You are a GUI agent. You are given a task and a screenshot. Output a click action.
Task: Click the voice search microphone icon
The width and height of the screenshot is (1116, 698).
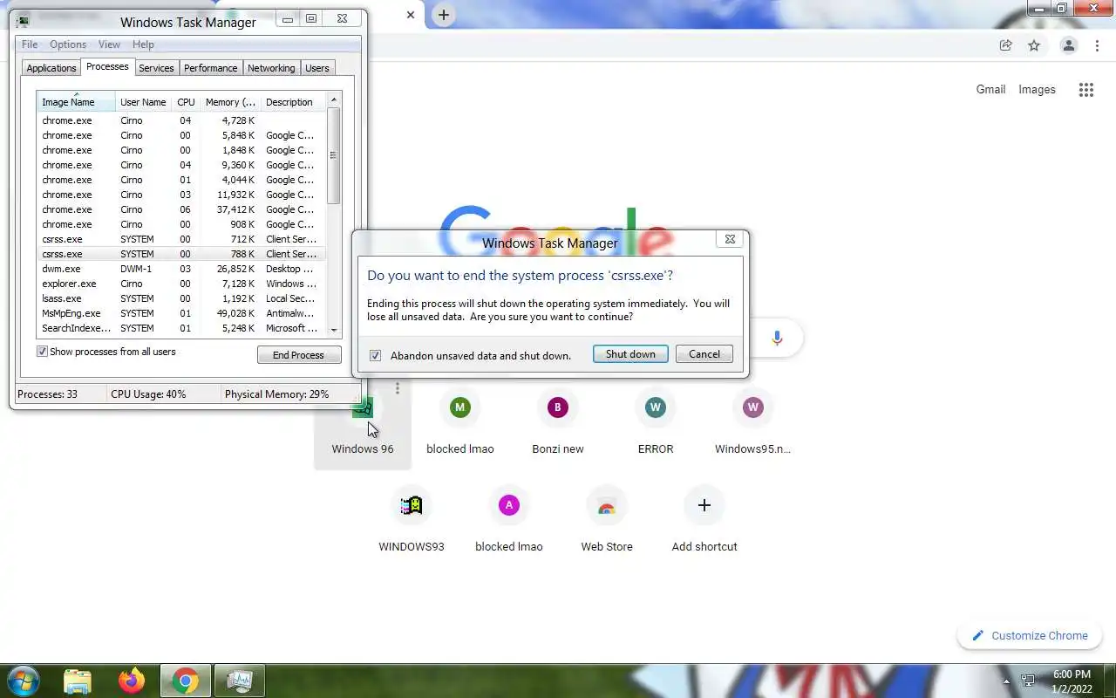777,338
